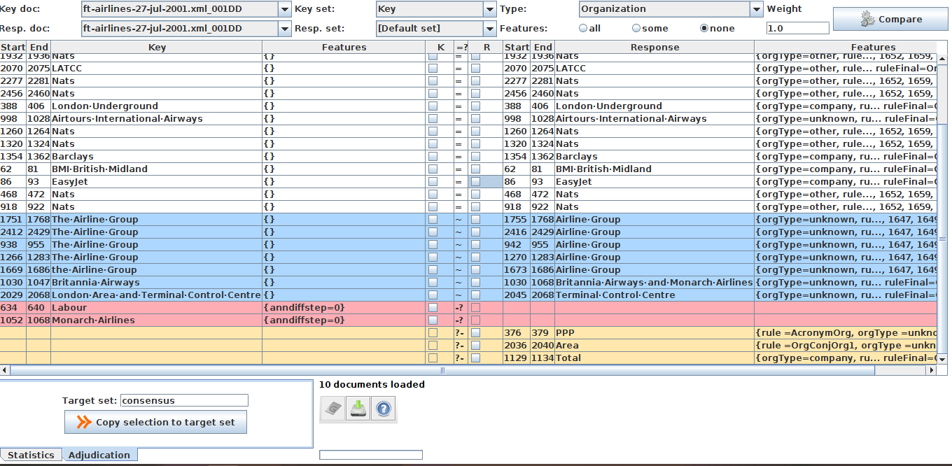Open the Adjudication tab
952x466 pixels.
click(99, 455)
